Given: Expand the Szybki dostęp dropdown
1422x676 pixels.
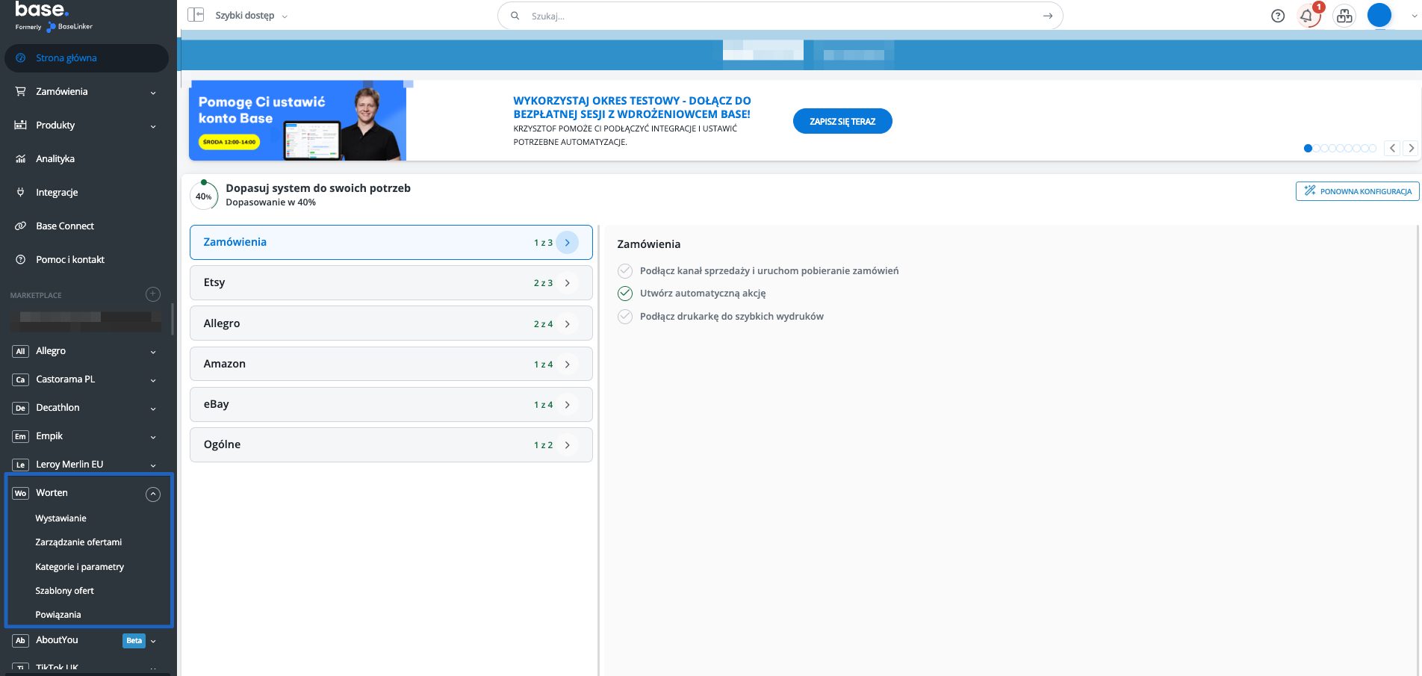Looking at the screenshot, I should point(251,16).
